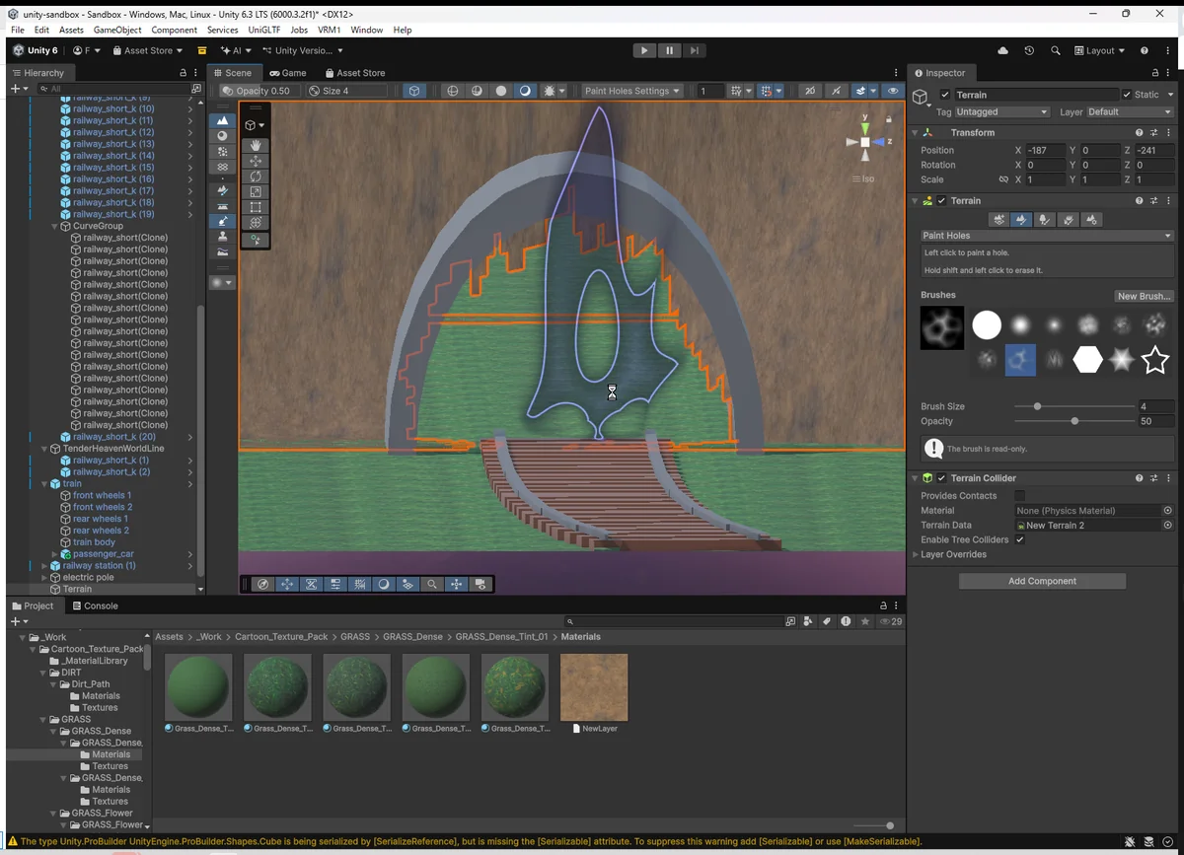The image size is (1184, 855).
Task: Choose the Rect transform tool
Action: tap(257, 207)
